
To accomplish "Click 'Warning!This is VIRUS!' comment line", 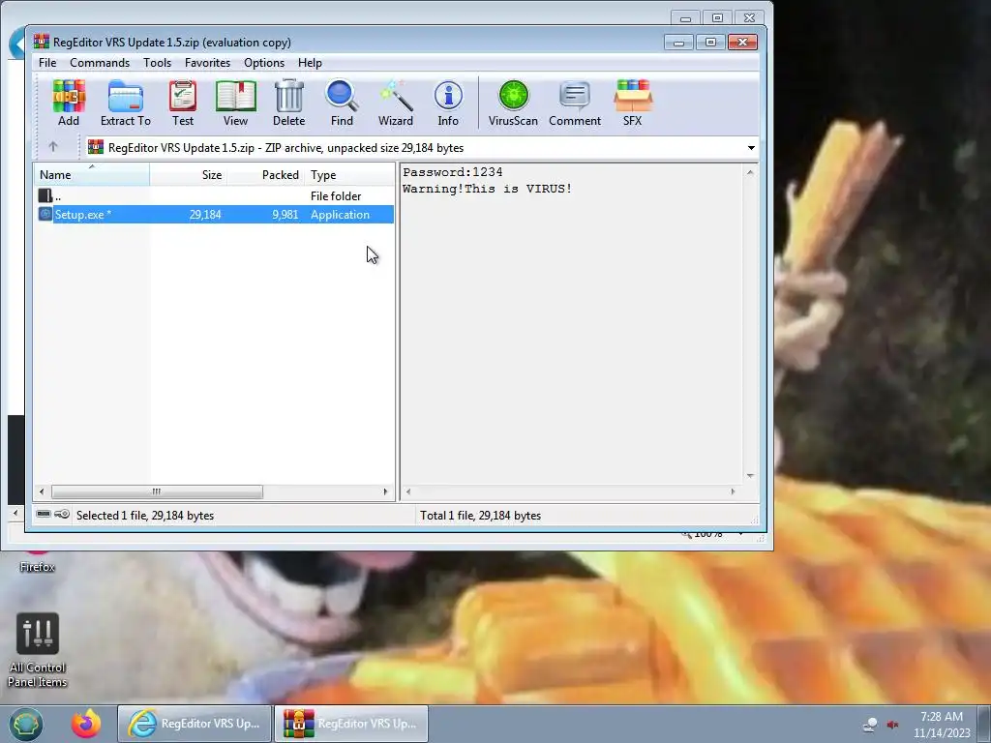I will pyautogui.click(x=488, y=189).
